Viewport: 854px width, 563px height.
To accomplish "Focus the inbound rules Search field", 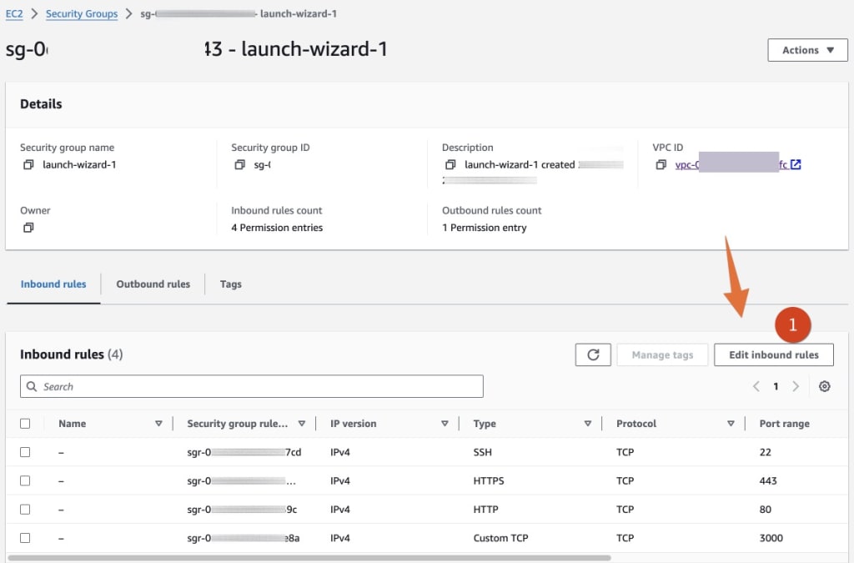I will coord(252,386).
